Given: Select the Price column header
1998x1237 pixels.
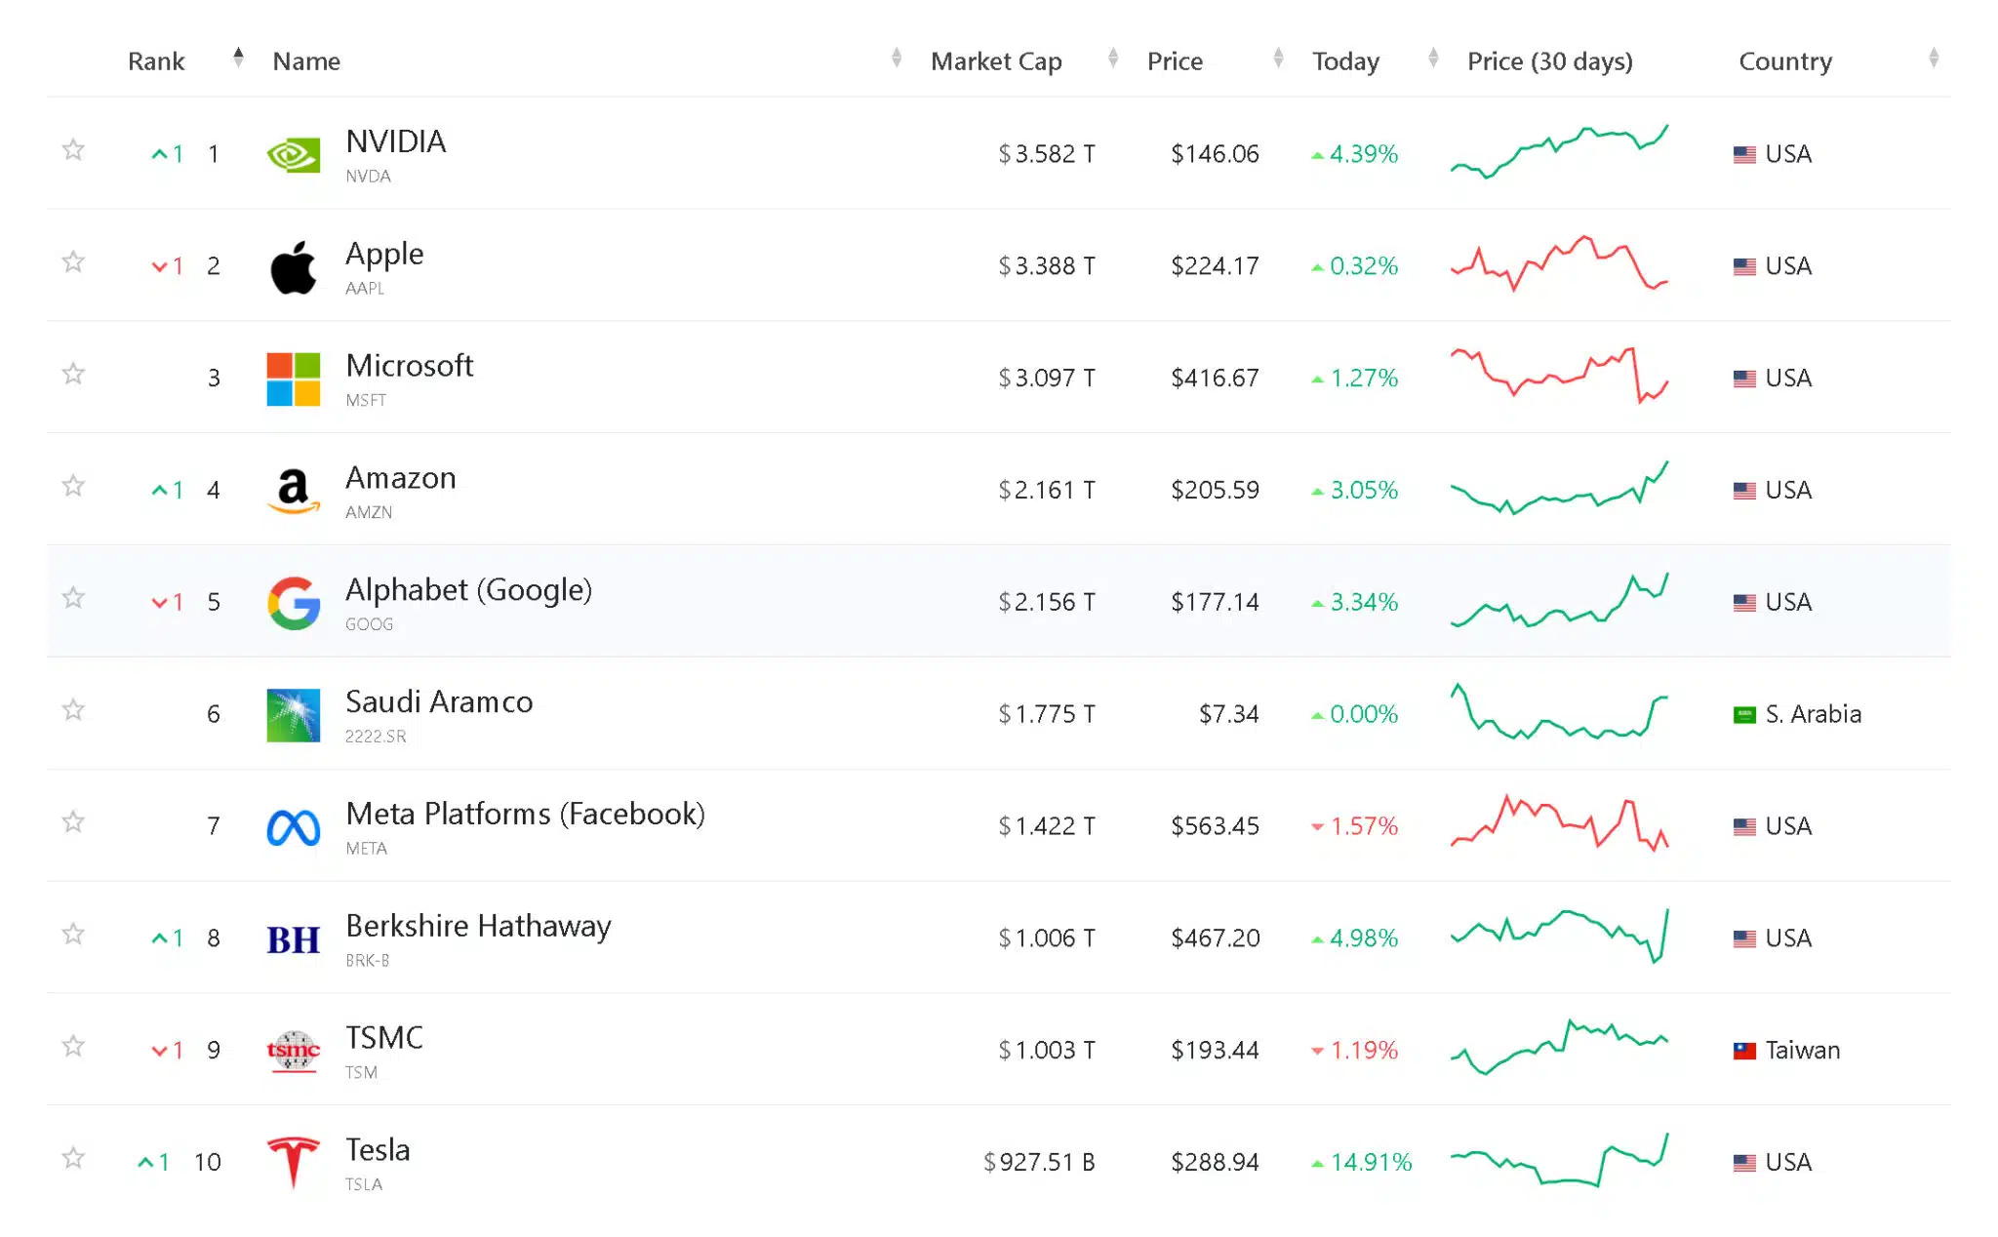Looking at the screenshot, I should 1175,60.
